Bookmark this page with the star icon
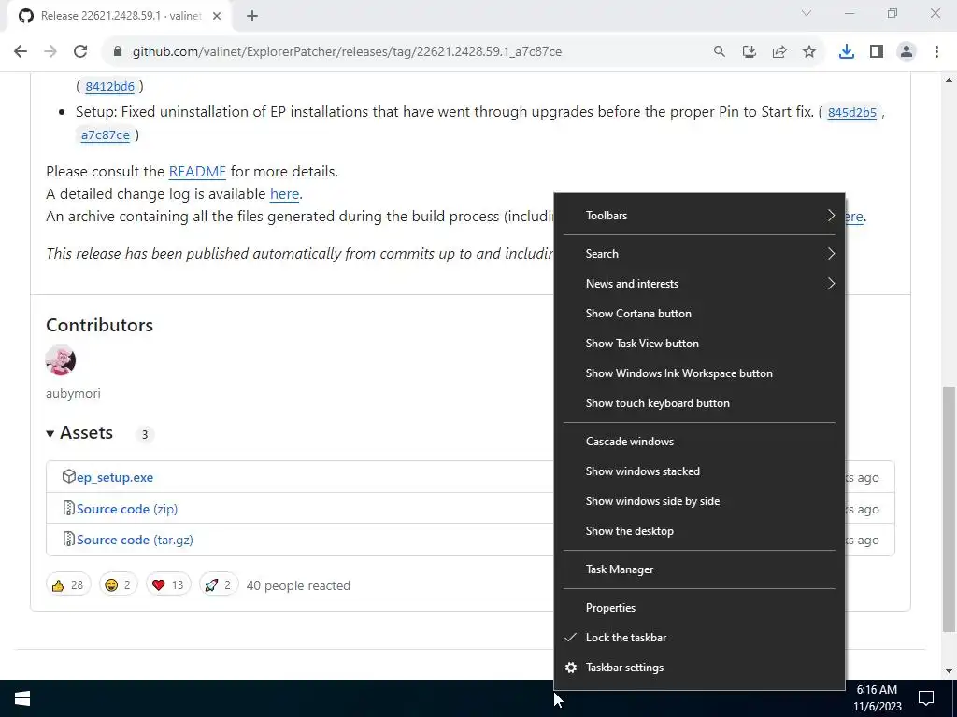 809,52
